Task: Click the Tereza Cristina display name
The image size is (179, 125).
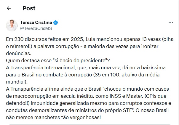Action: [x=36, y=23]
